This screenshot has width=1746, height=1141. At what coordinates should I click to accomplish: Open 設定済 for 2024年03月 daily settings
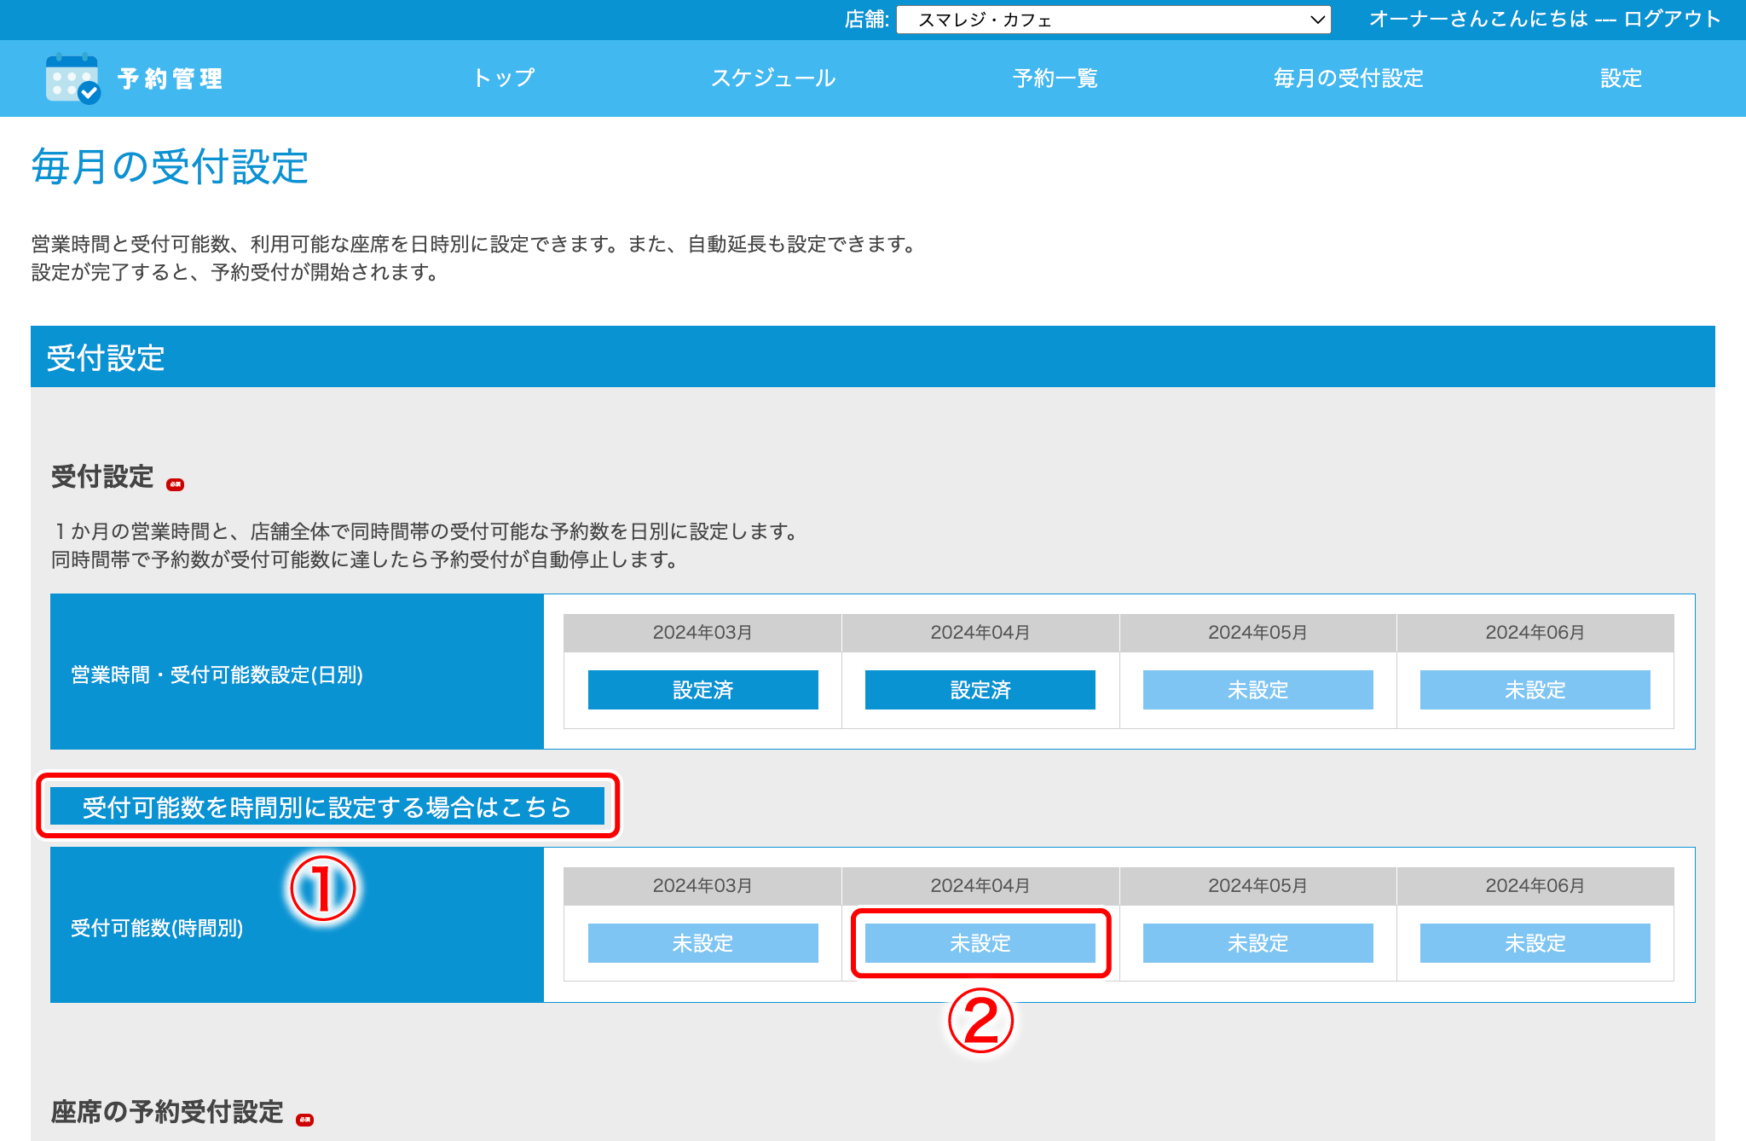pyautogui.click(x=702, y=691)
